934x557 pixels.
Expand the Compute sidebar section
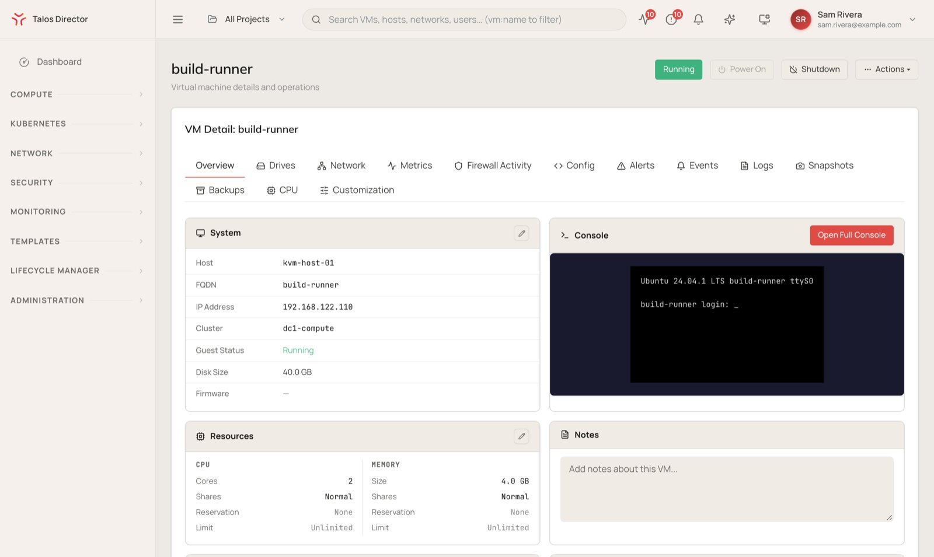pos(77,94)
